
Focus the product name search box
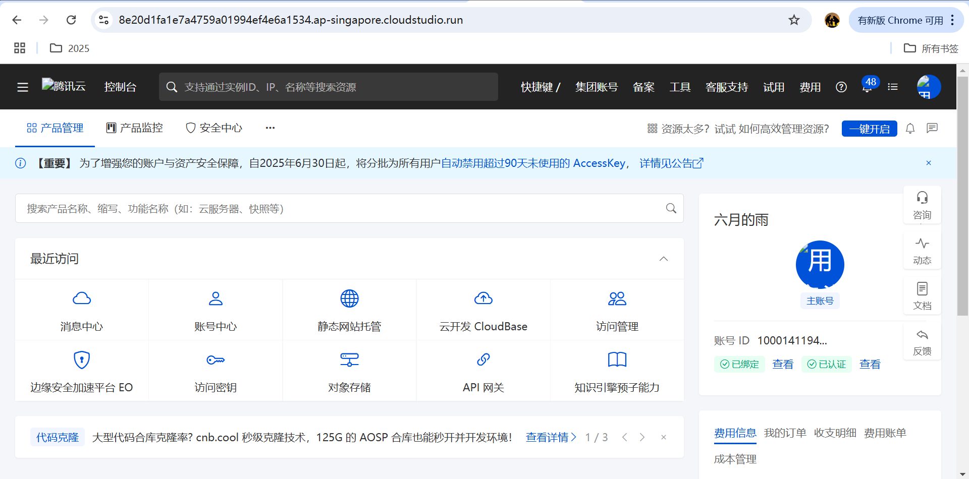[349, 208]
